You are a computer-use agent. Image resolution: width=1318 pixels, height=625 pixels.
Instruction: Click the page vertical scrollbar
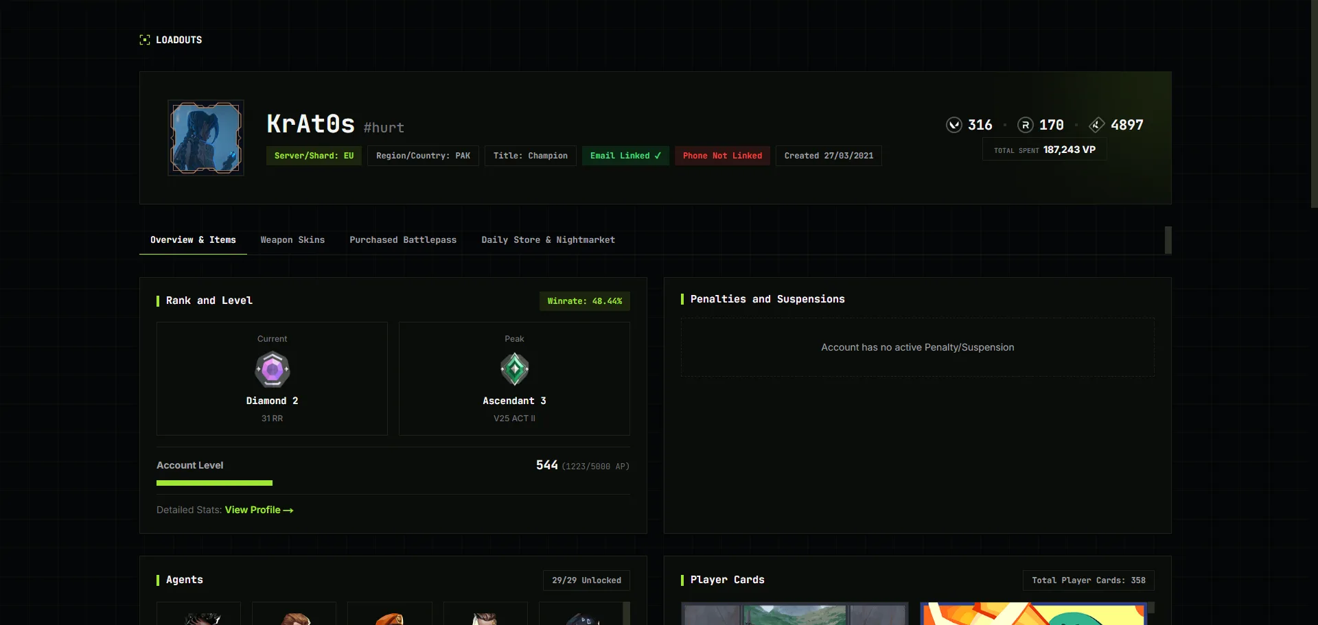point(1314,104)
